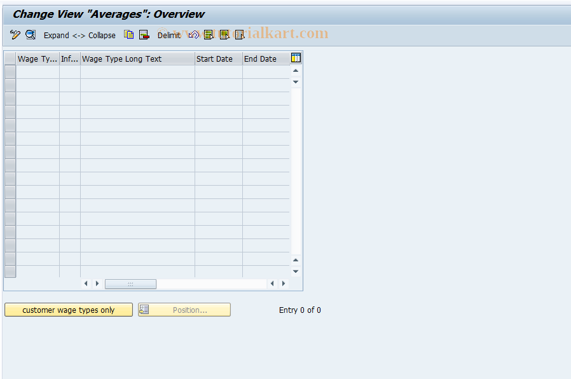
Task: Click the Deselect All icon
Action: pos(240,35)
